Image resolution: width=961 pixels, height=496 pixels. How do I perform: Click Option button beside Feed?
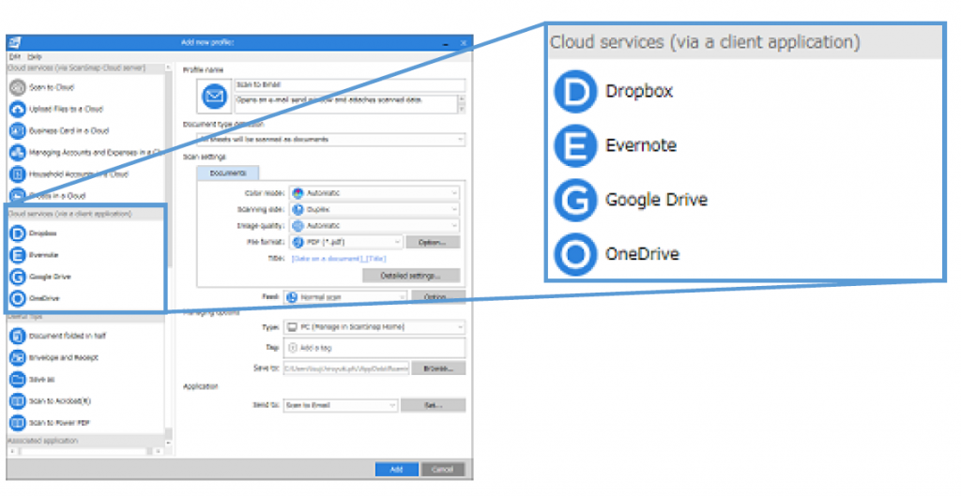(x=437, y=297)
